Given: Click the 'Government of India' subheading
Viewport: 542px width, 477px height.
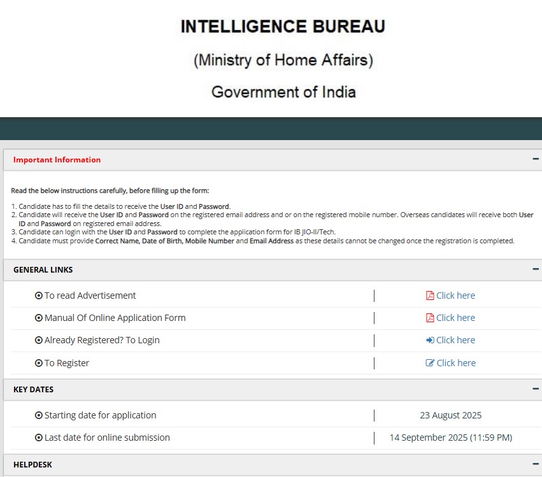Looking at the screenshot, I should pyautogui.click(x=284, y=92).
